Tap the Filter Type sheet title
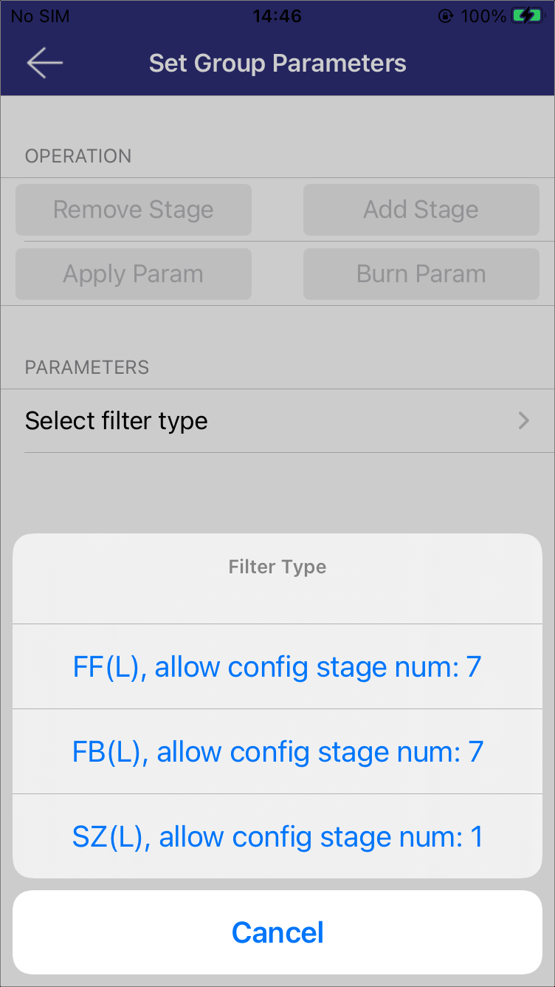Image resolution: width=555 pixels, height=987 pixels. (277, 567)
